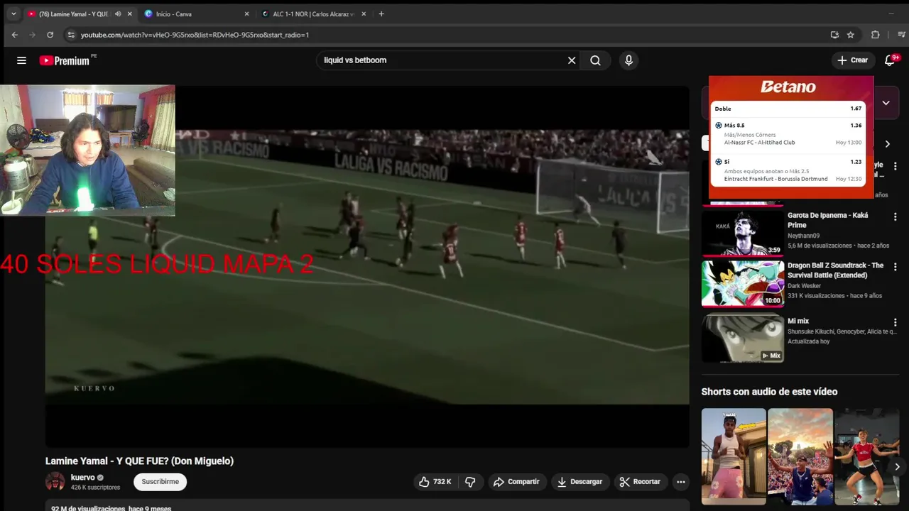This screenshot has width=909, height=511.
Task: Reload the current page
Action: tap(50, 34)
